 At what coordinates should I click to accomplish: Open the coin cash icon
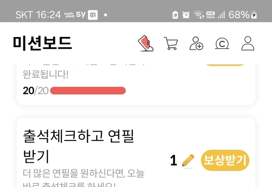222,43
